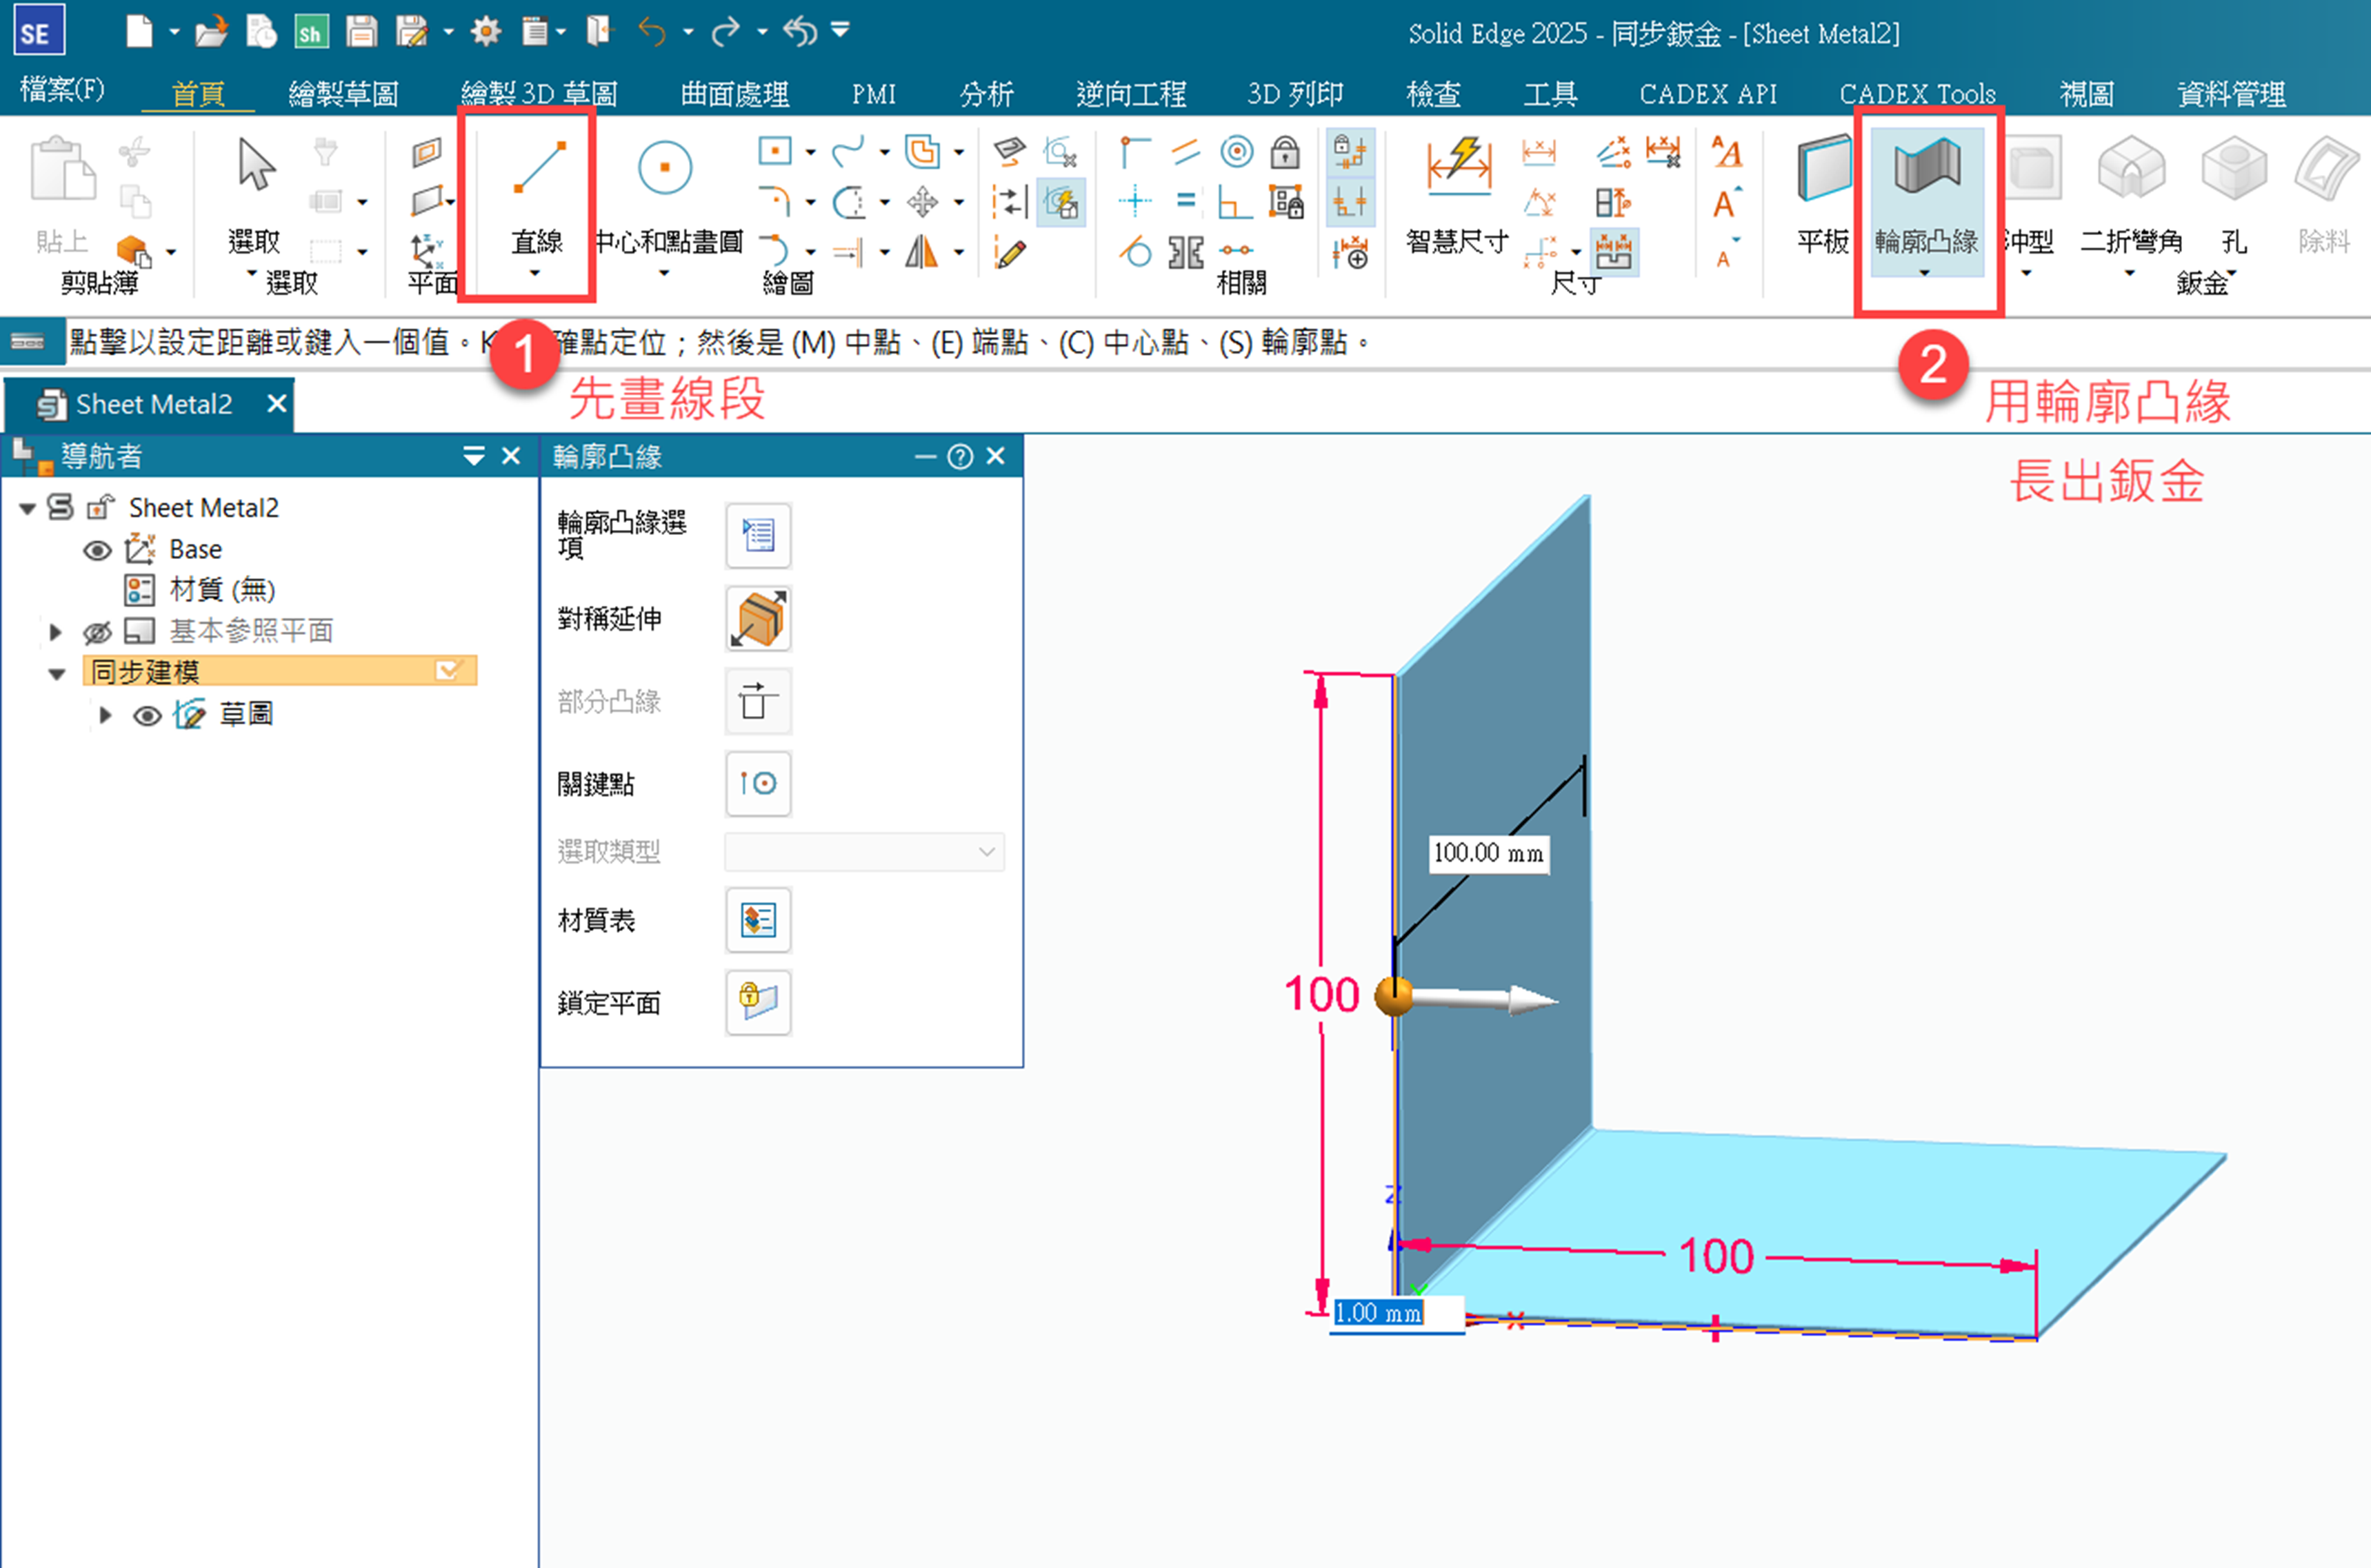Collapse the 同步建模 tree node
This screenshot has width=2371, height=1568.
57,673
